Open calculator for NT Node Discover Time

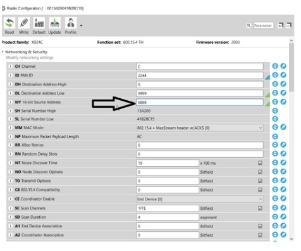[260, 163]
